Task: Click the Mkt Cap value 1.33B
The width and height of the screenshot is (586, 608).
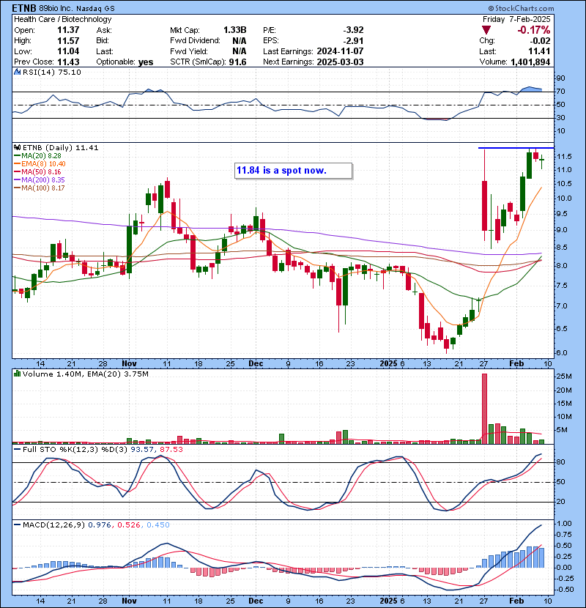Action: [234, 30]
